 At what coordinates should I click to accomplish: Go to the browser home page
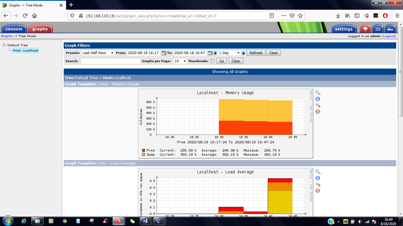(x=35, y=16)
